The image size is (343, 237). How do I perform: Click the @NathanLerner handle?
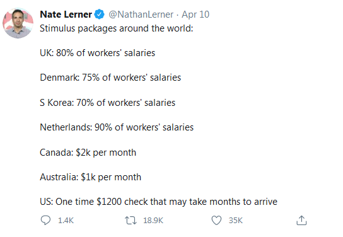[x=141, y=14]
